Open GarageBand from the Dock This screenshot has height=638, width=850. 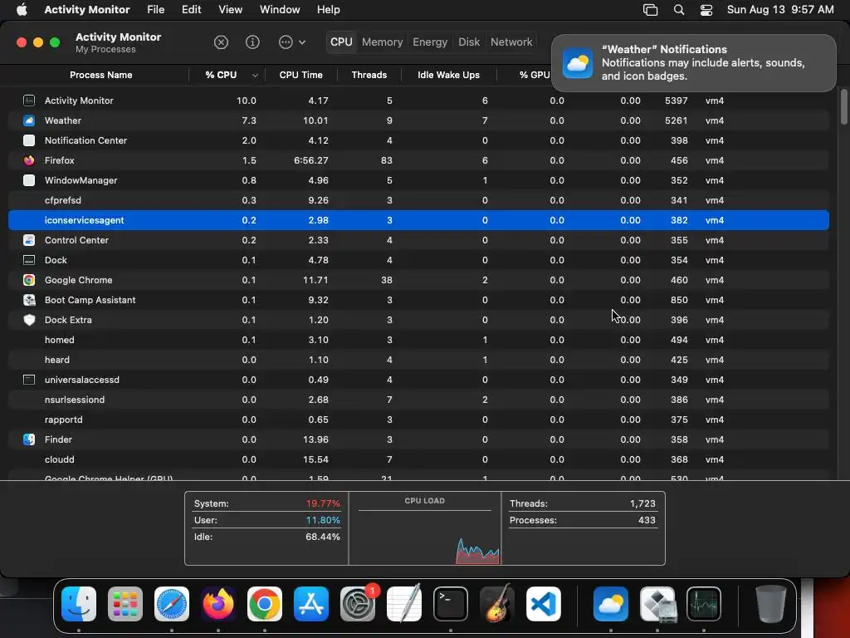pos(497,604)
